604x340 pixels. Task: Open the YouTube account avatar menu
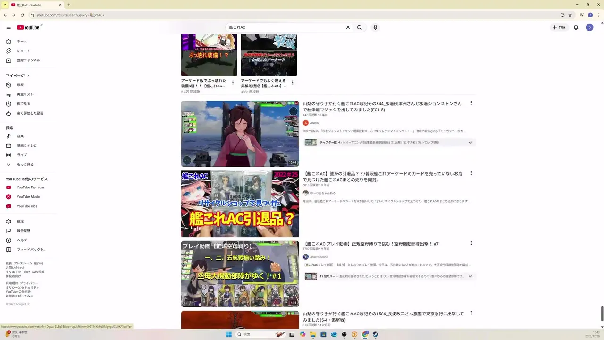(x=589, y=27)
